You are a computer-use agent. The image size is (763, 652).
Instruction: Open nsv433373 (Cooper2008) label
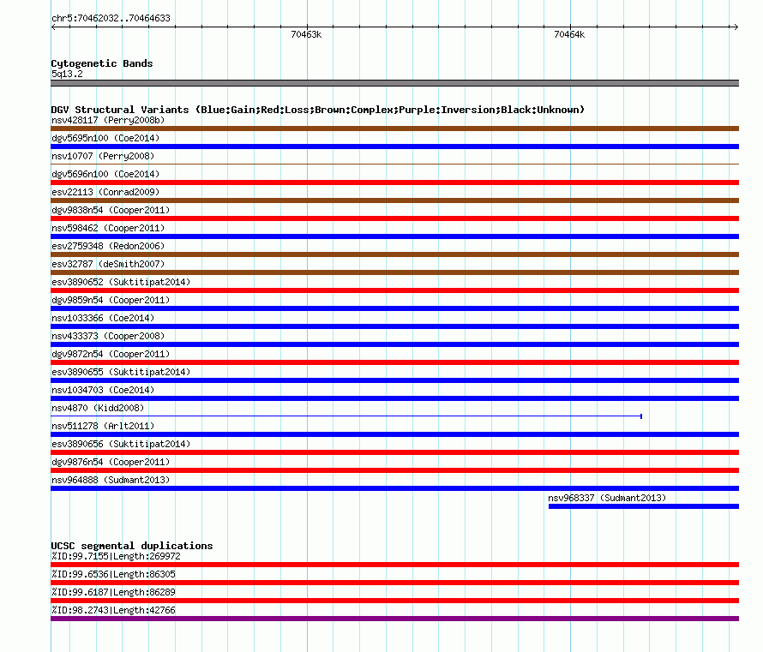[x=108, y=336]
